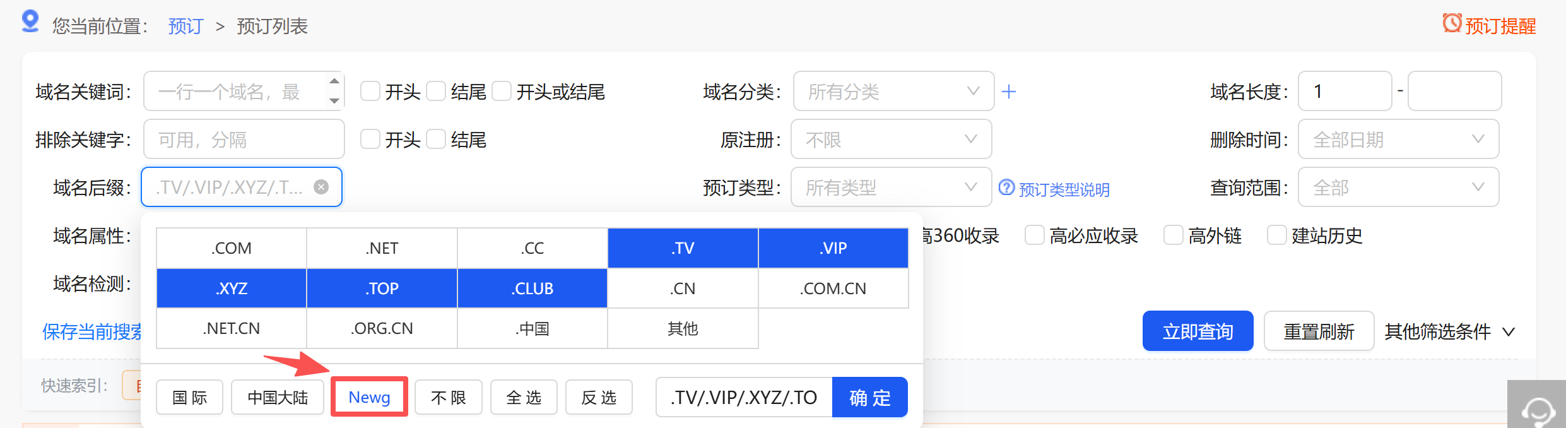Deselect the .TOP suffix
This screenshot has width=1566, height=428.
click(382, 288)
